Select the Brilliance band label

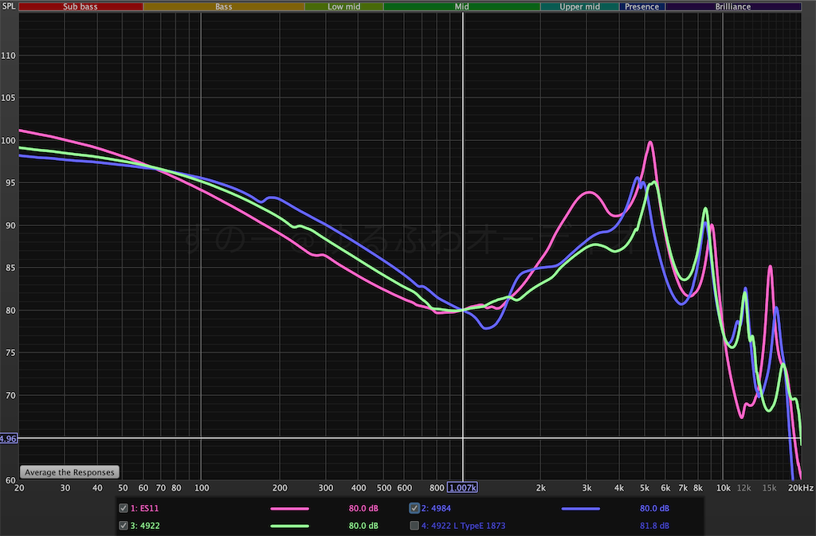pos(733,6)
